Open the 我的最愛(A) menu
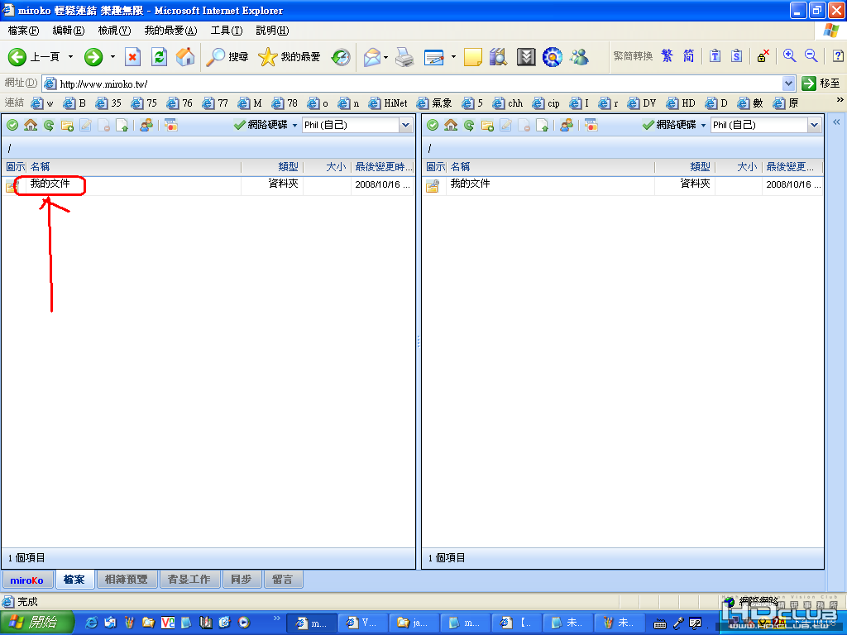 click(170, 31)
